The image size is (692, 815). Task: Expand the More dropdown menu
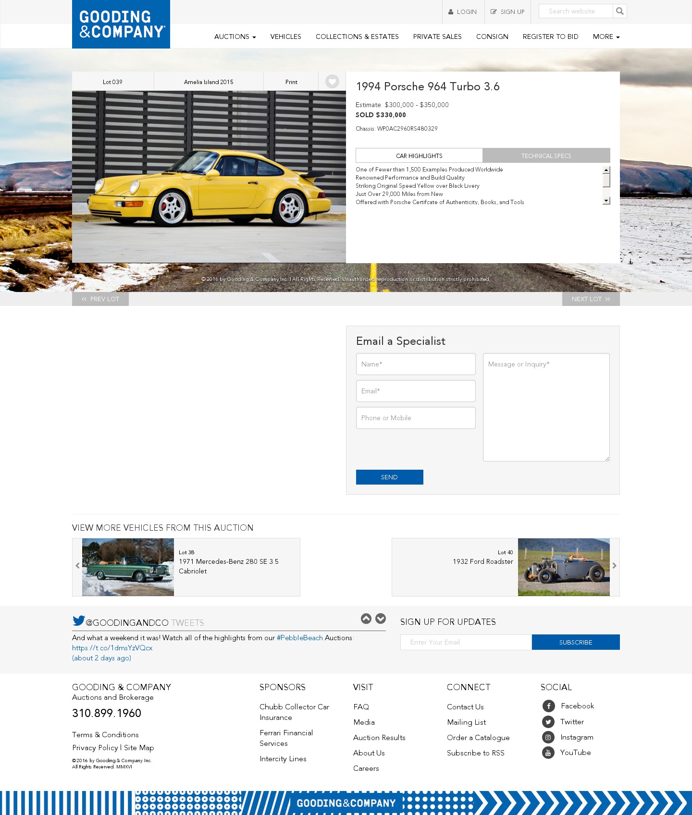(606, 36)
